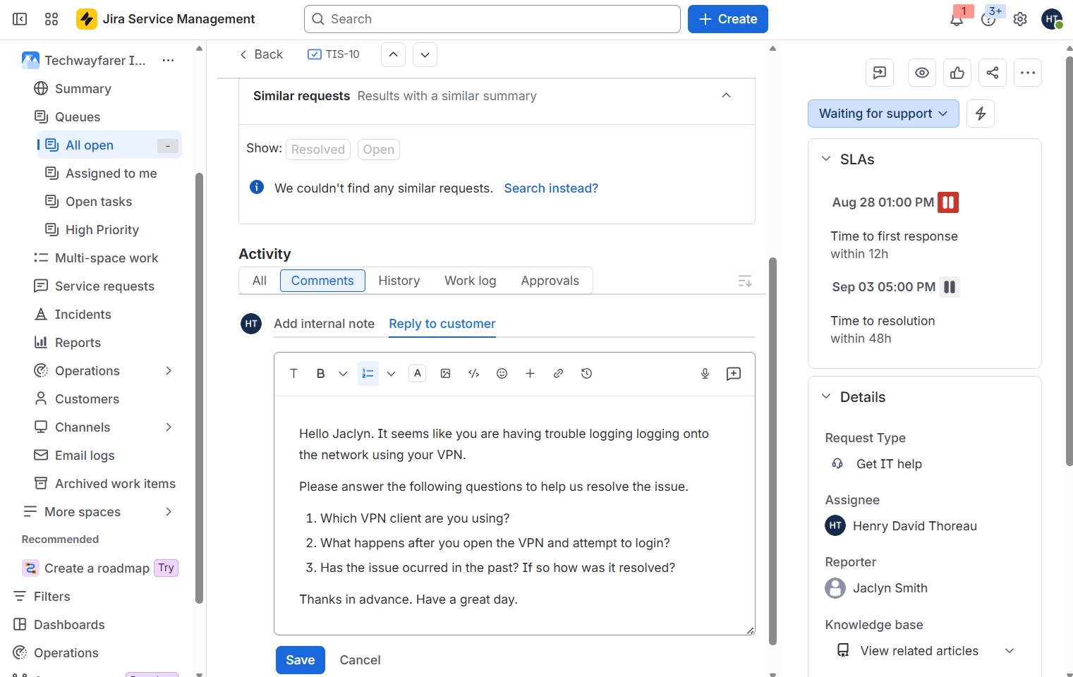Image resolution: width=1073 pixels, height=677 pixels.
Task: Expand View related articles
Action: point(1010,651)
